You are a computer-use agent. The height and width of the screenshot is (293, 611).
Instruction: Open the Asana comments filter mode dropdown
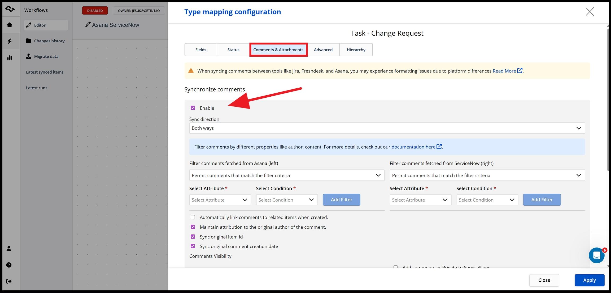pos(287,175)
